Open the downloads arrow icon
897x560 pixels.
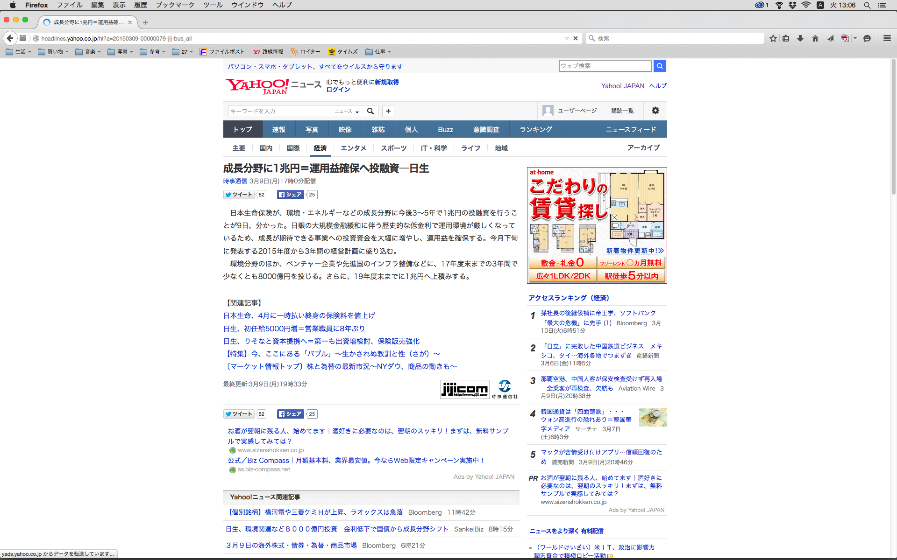coord(800,38)
